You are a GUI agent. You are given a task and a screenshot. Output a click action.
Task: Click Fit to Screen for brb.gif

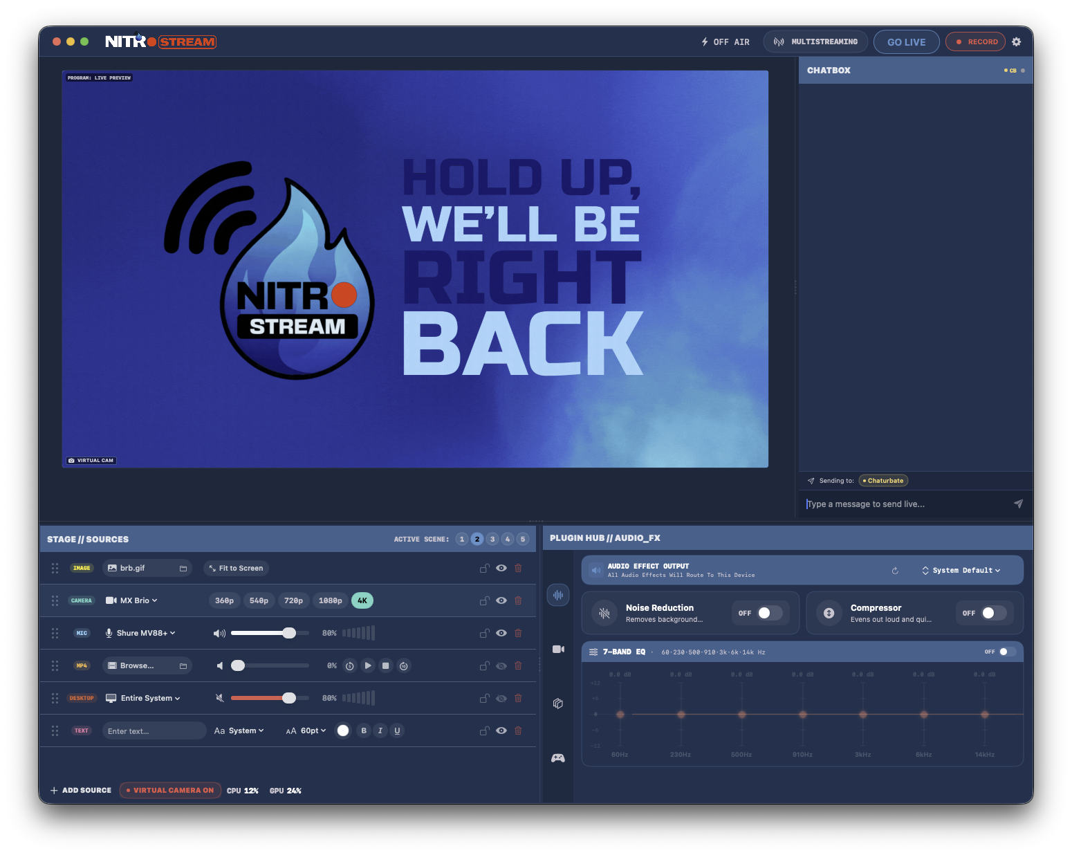pos(236,568)
